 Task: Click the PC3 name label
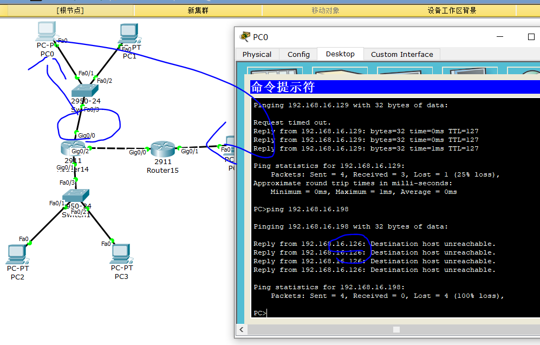121,276
